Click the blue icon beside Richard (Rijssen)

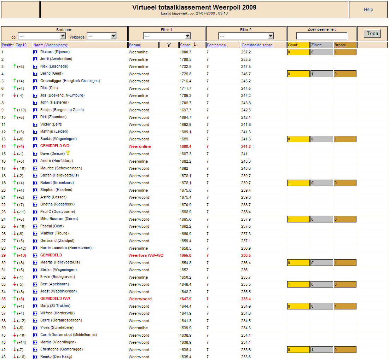point(35,52)
